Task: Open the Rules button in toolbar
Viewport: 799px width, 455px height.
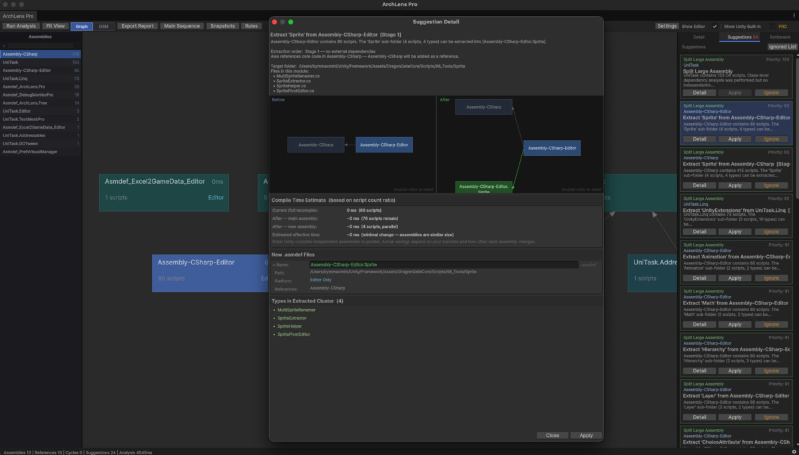Action: 251,26
